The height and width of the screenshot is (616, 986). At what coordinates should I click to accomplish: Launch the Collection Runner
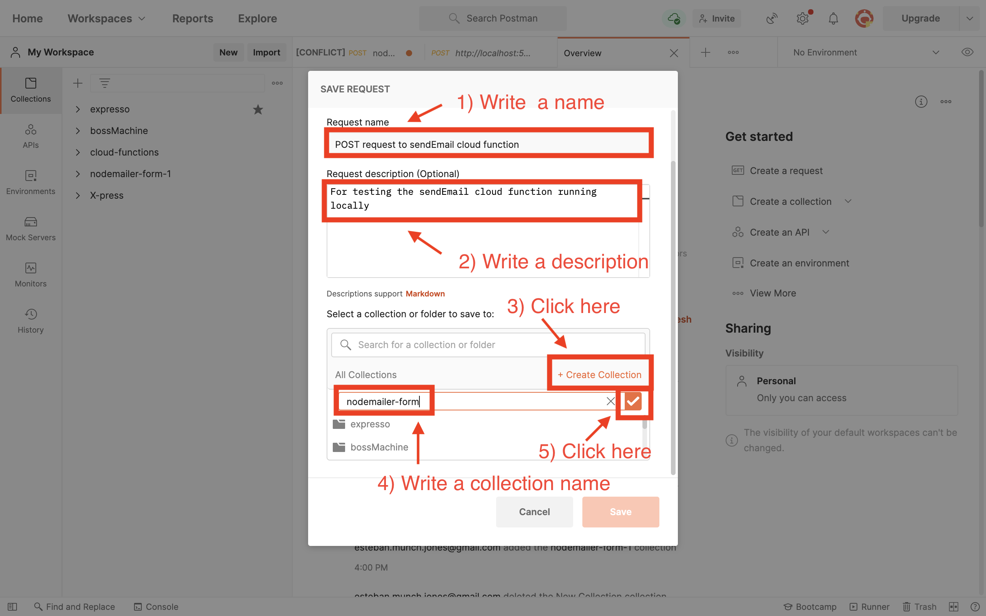pyautogui.click(x=870, y=606)
